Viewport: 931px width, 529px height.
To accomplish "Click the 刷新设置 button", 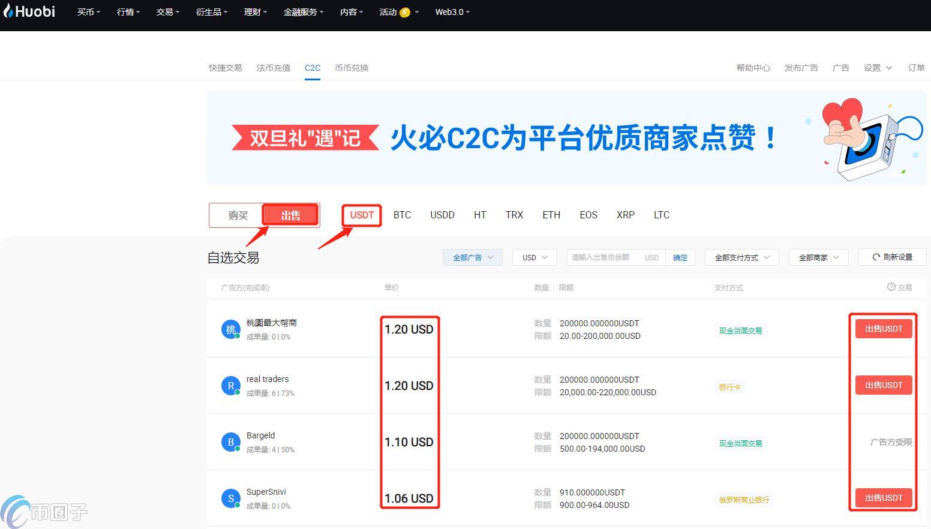I will (893, 257).
